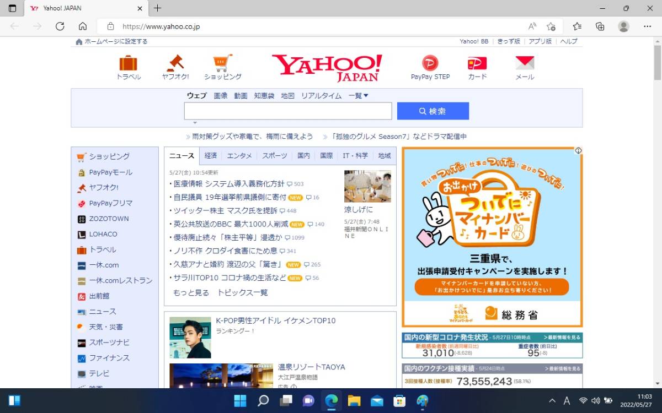Open トピックス一覧 link
Viewport: 662px width, 413px height.
(242, 292)
